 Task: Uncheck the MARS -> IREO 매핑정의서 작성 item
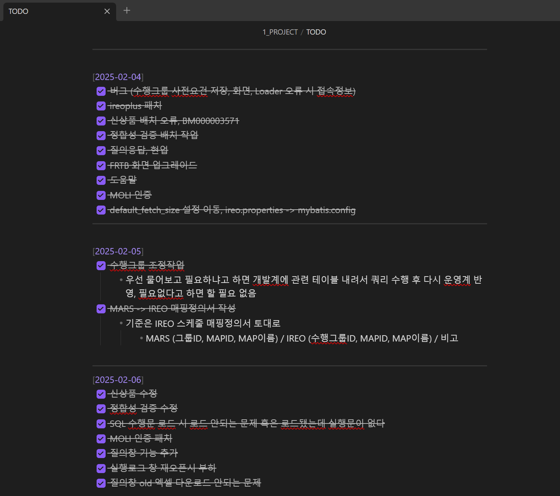101,308
